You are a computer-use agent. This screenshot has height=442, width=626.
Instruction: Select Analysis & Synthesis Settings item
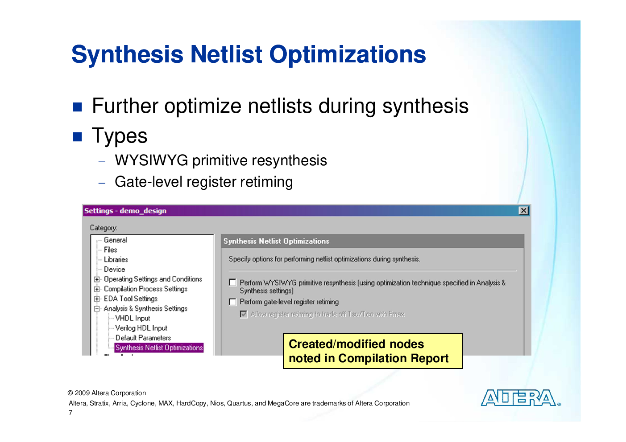(145, 309)
